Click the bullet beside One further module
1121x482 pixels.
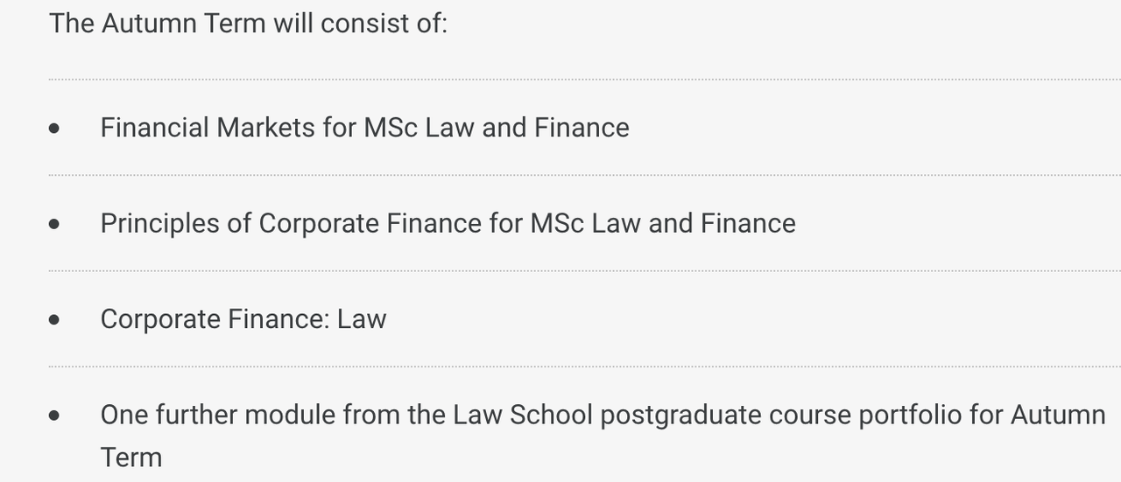[55, 416]
